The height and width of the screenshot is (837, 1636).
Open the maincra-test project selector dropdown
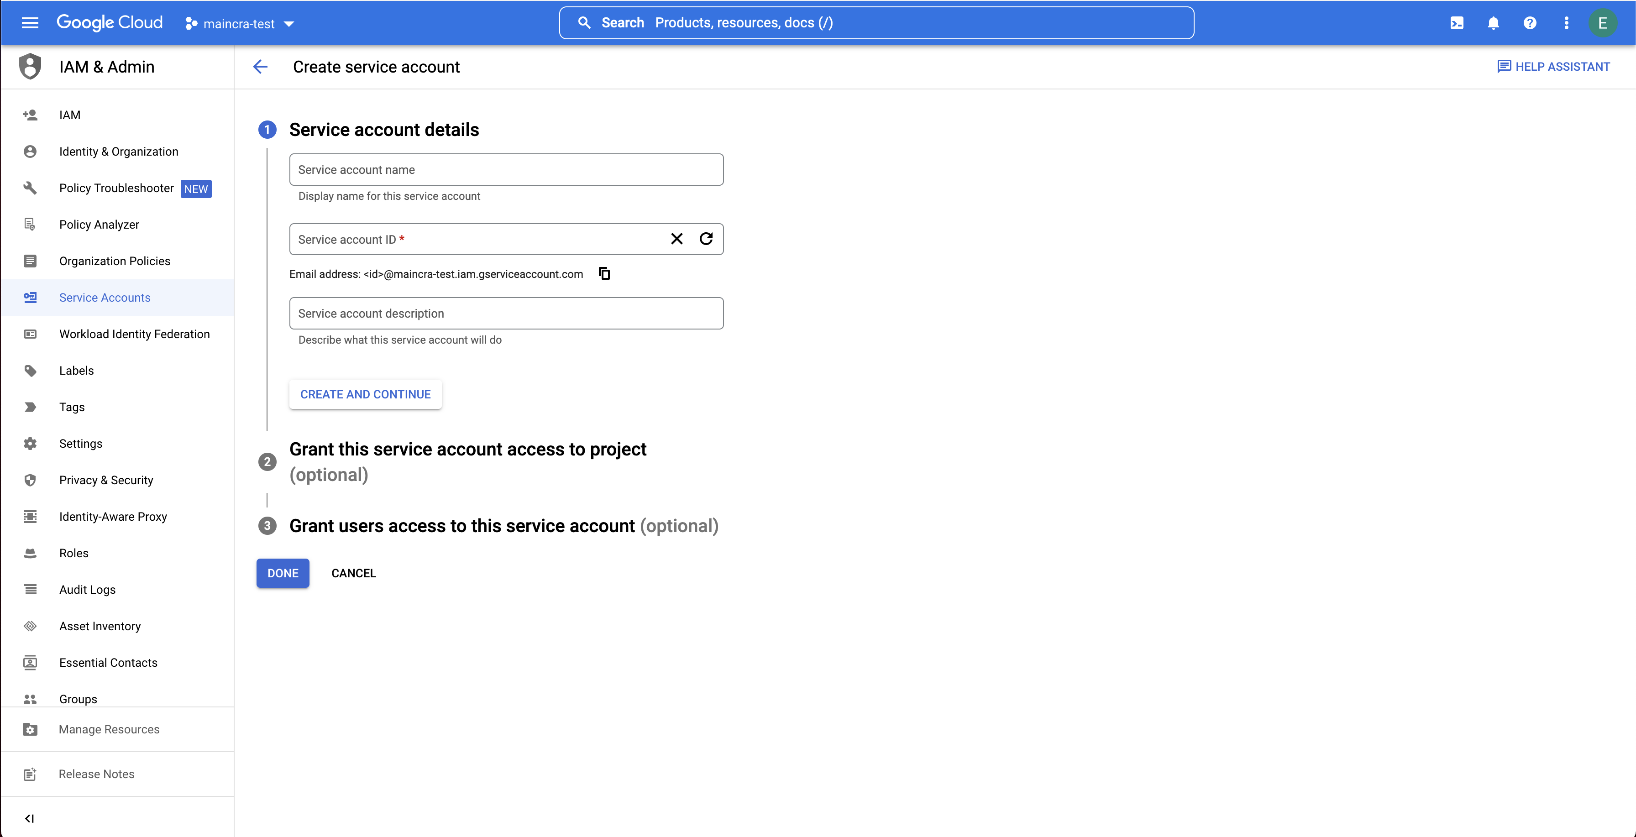pyautogui.click(x=240, y=23)
